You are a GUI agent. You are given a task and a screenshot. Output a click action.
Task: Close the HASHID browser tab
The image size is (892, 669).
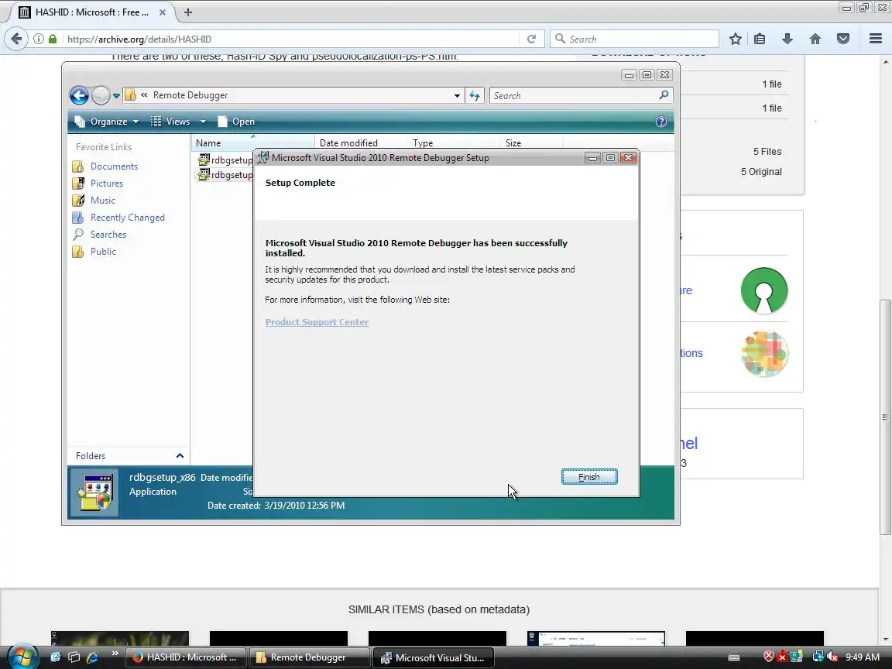162,12
